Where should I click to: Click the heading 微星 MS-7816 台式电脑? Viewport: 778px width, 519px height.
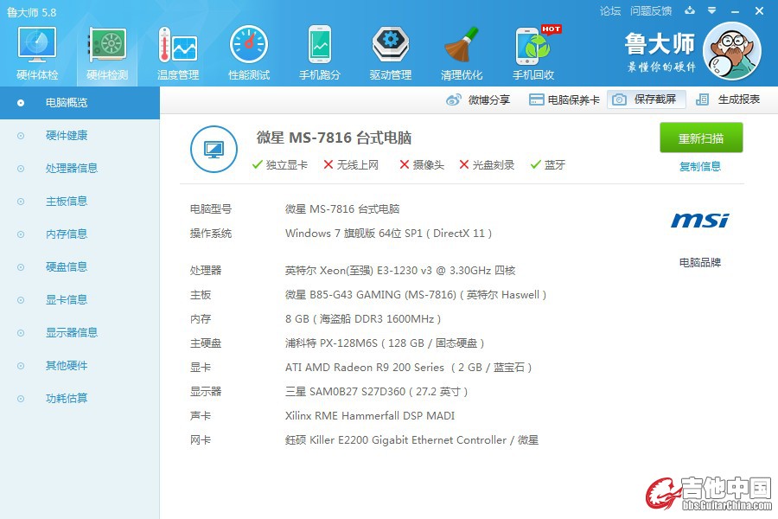pyautogui.click(x=334, y=138)
